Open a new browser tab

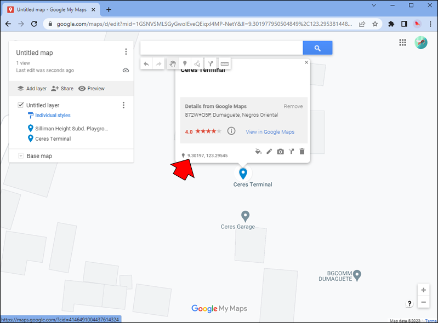109,10
